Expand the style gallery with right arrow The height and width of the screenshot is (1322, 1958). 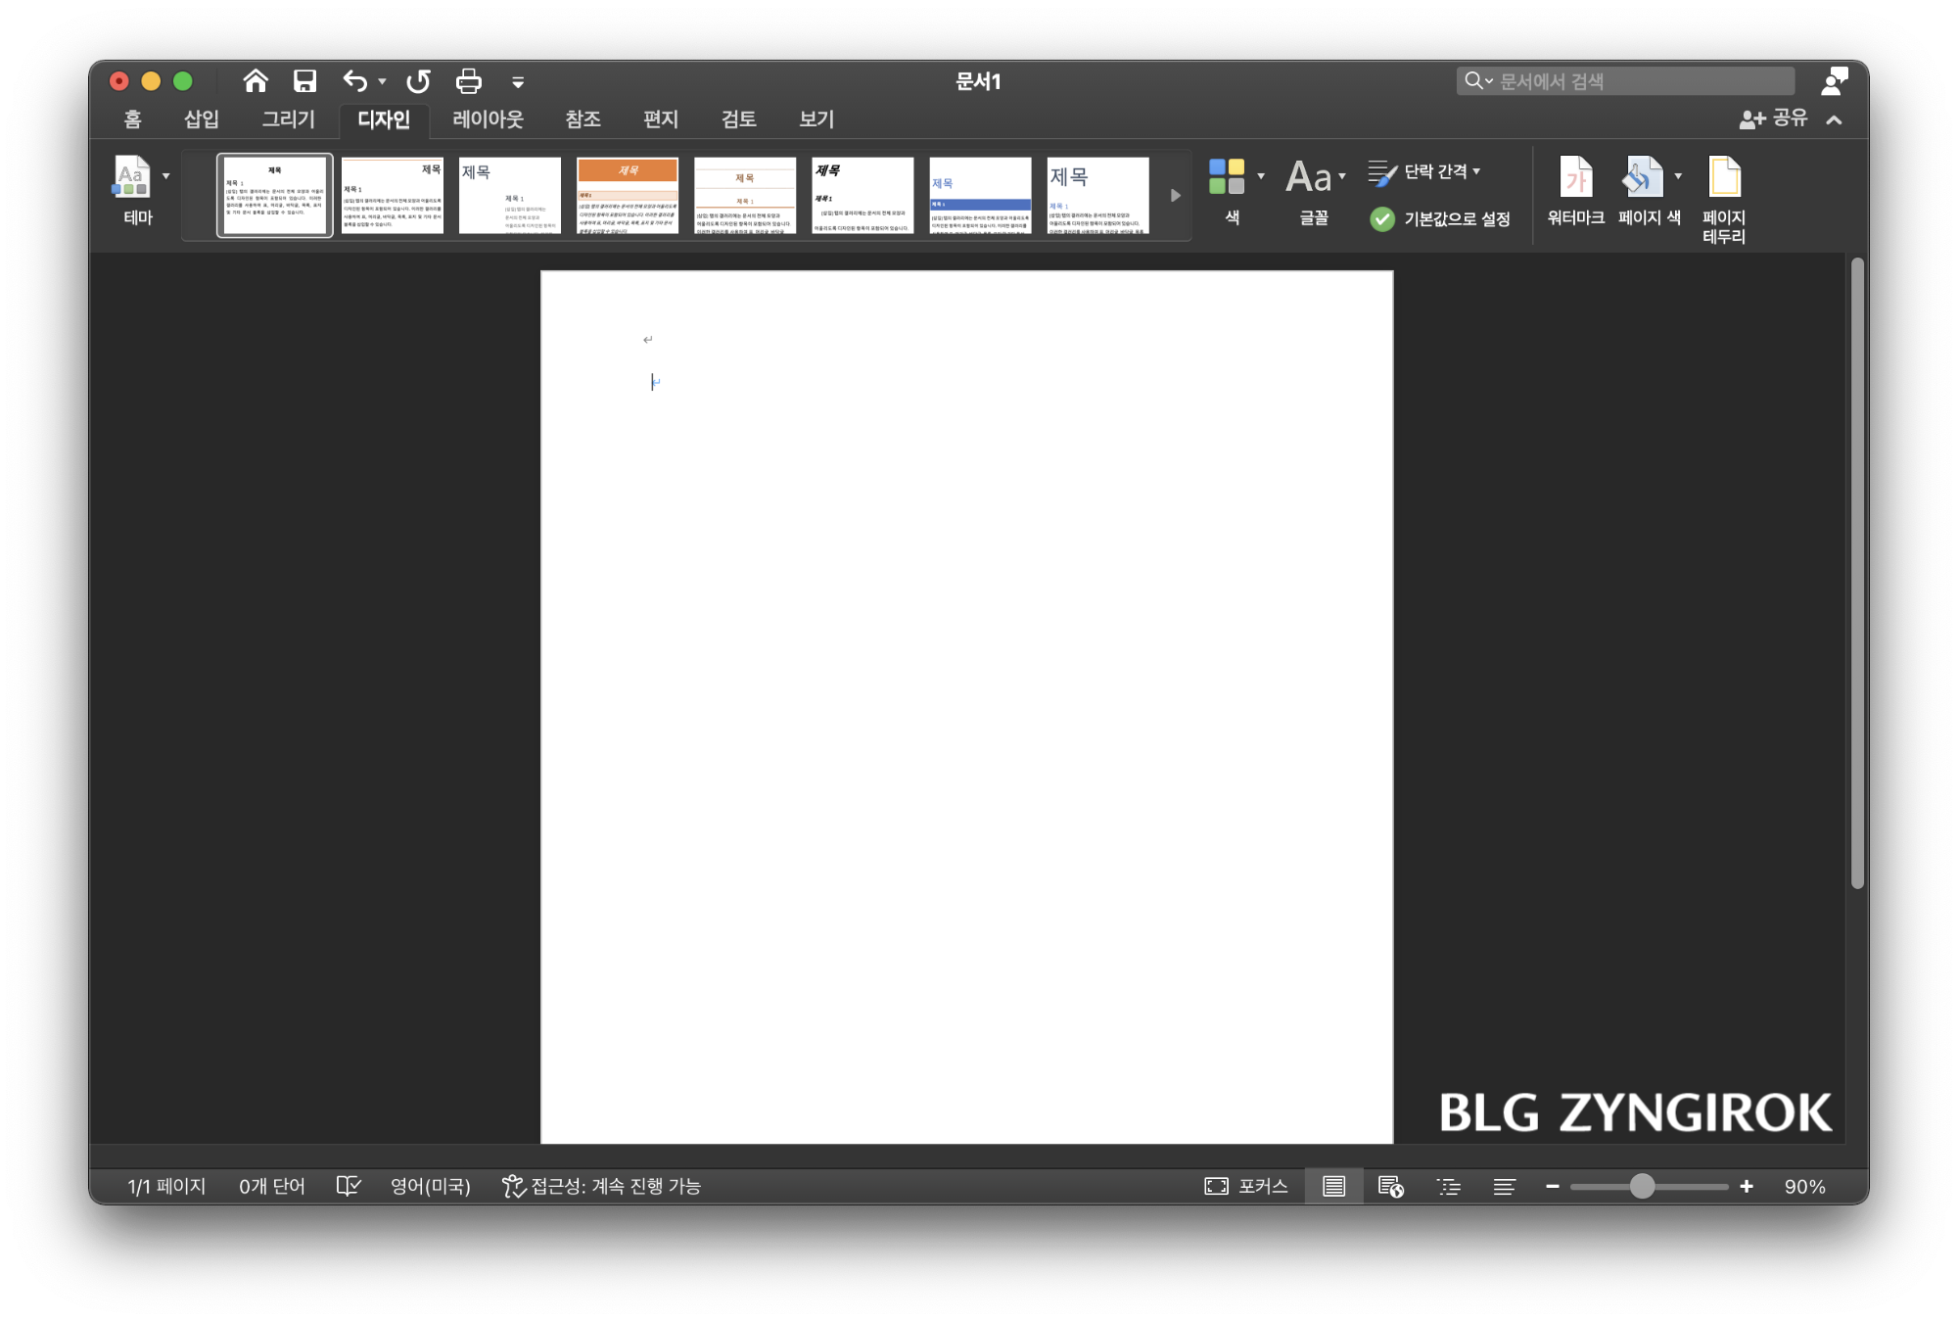point(1175,196)
